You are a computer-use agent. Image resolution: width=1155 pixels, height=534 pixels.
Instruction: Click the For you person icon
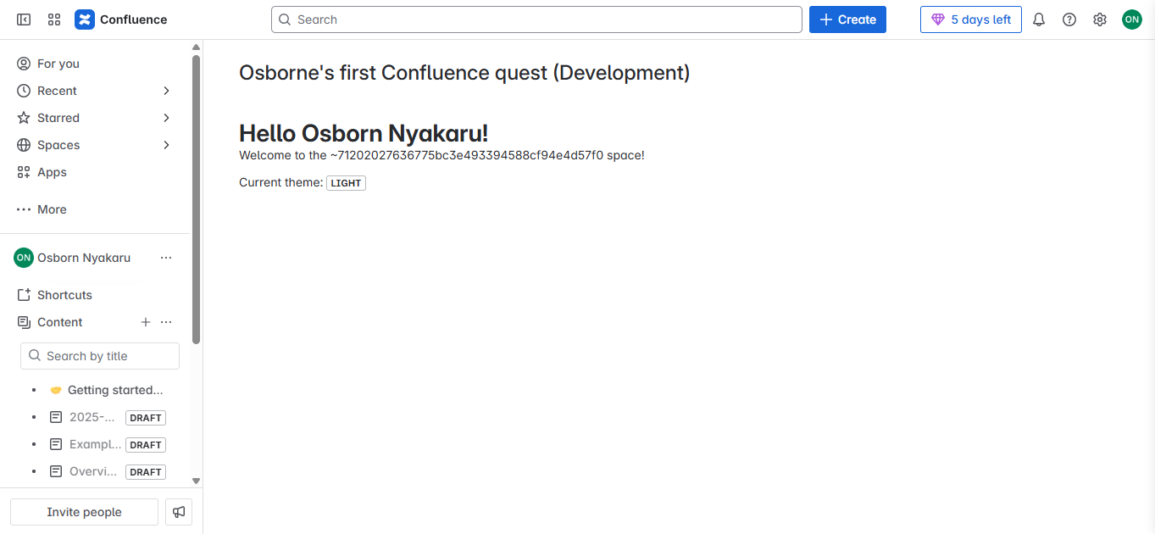click(24, 64)
